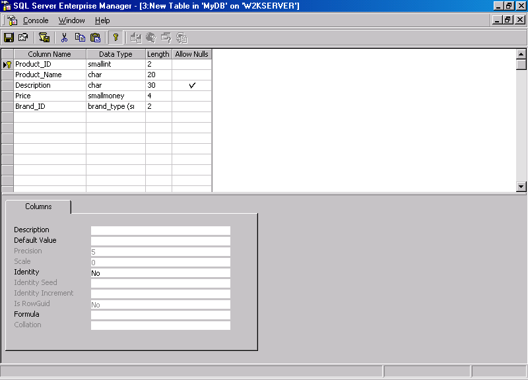Click the Is RowGuid field showing No
The height and width of the screenshot is (380, 528).
click(160, 305)
